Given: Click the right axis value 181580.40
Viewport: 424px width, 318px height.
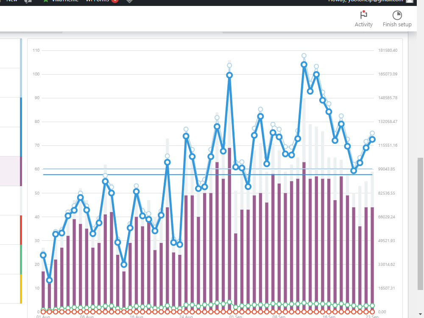Looking at the screenshot, I should 388,50.
